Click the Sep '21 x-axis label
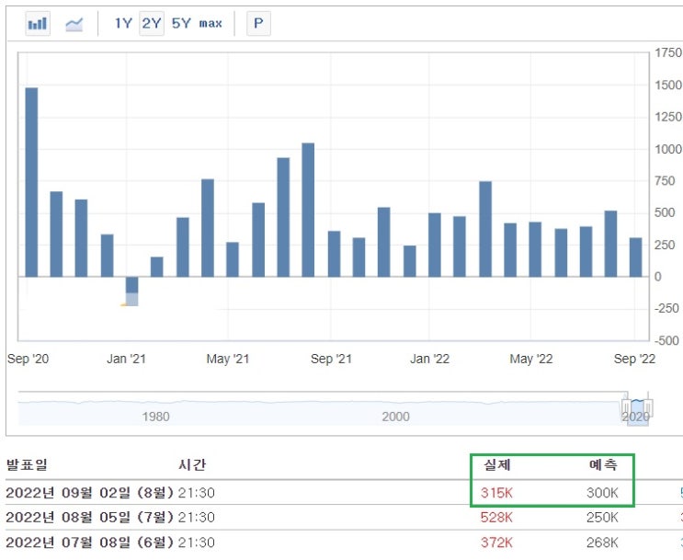The image size is (683, 560). [x=331, y=360]
